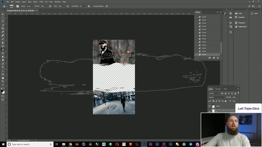Open Chrome from the Windows taskbar
This screenshot has width=262, height=147.
point(70,144)
